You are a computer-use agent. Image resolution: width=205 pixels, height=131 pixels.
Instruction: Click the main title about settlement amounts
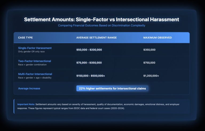[x=102, y=19]
